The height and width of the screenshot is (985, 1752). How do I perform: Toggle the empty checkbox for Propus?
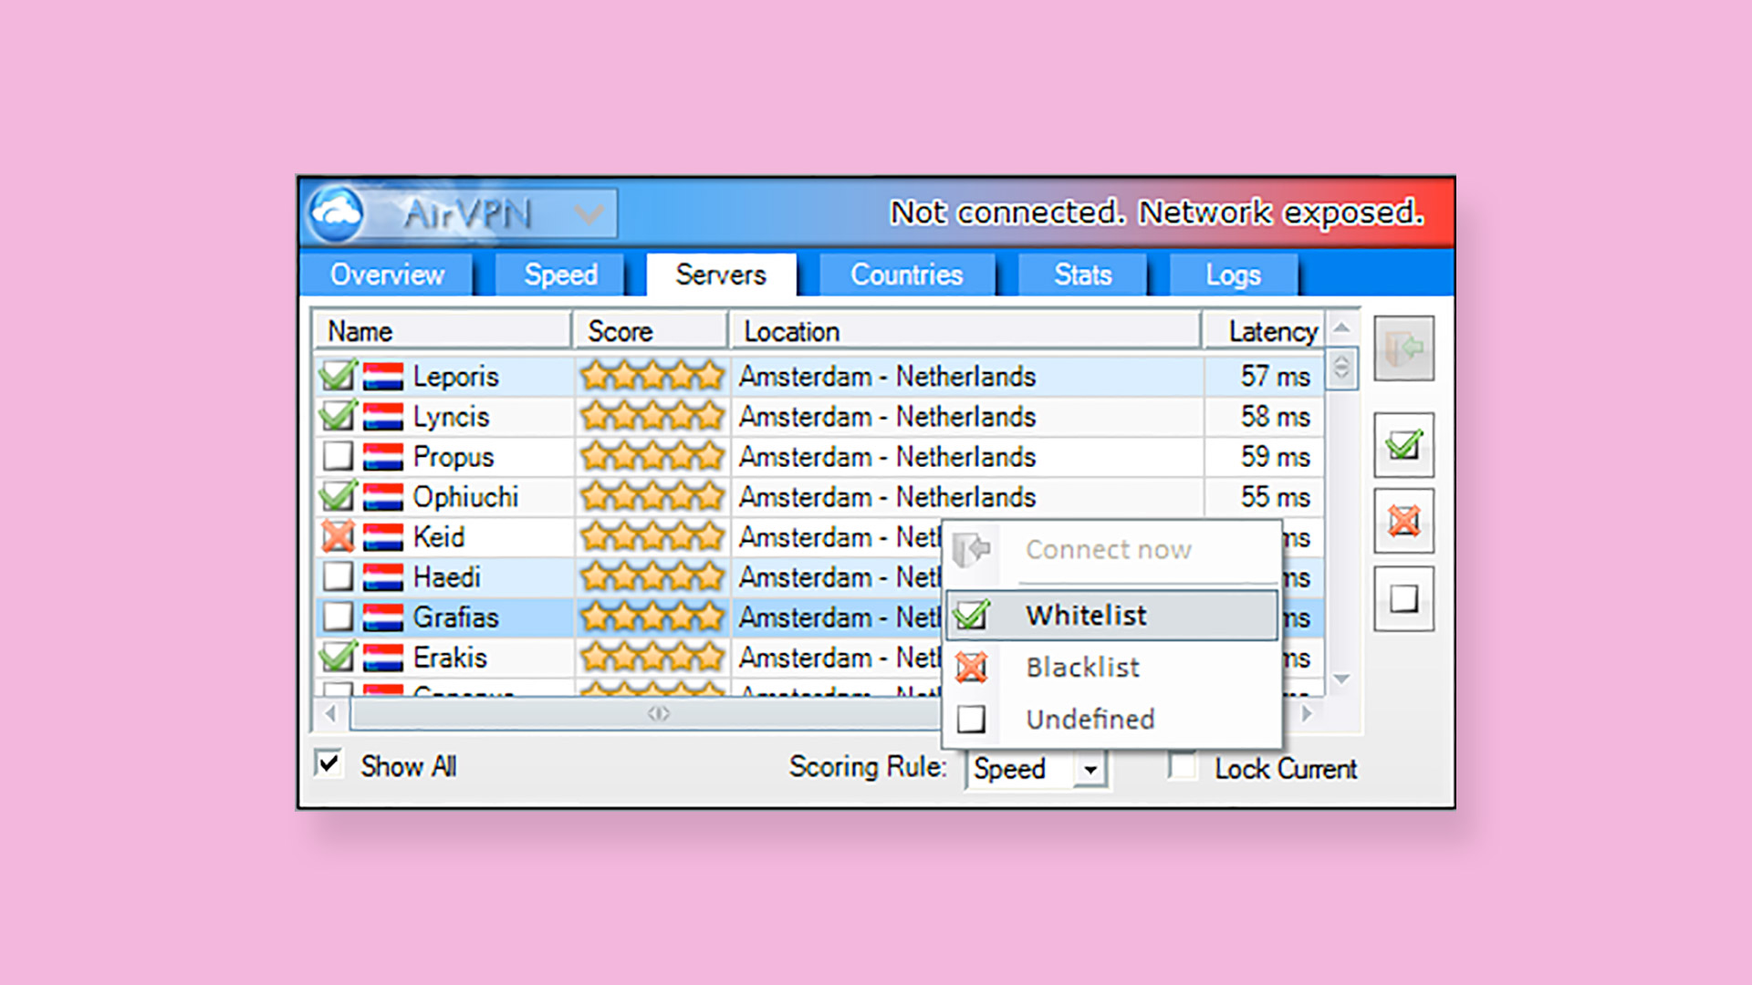(x=338, y=455)
